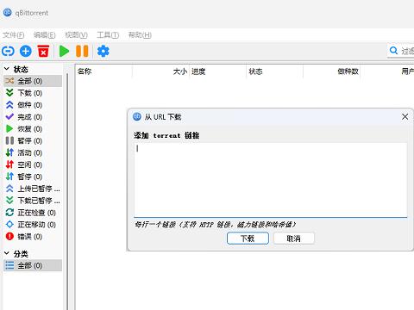Select the 上传已暂停 status filter
The width and height of the screenshot is (414, 310).
coord(33,189)
